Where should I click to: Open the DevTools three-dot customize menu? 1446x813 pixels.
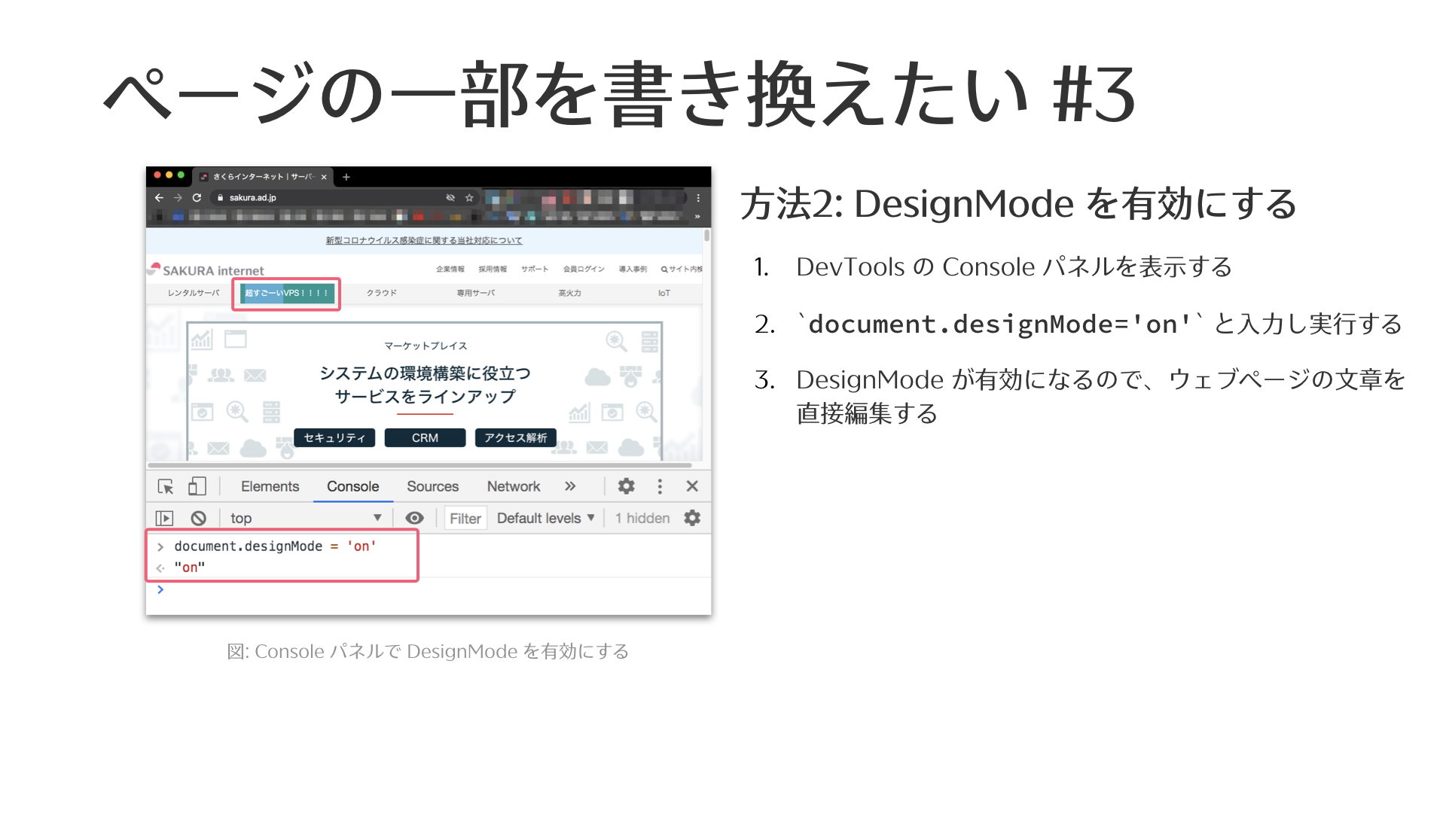(660, 486)
